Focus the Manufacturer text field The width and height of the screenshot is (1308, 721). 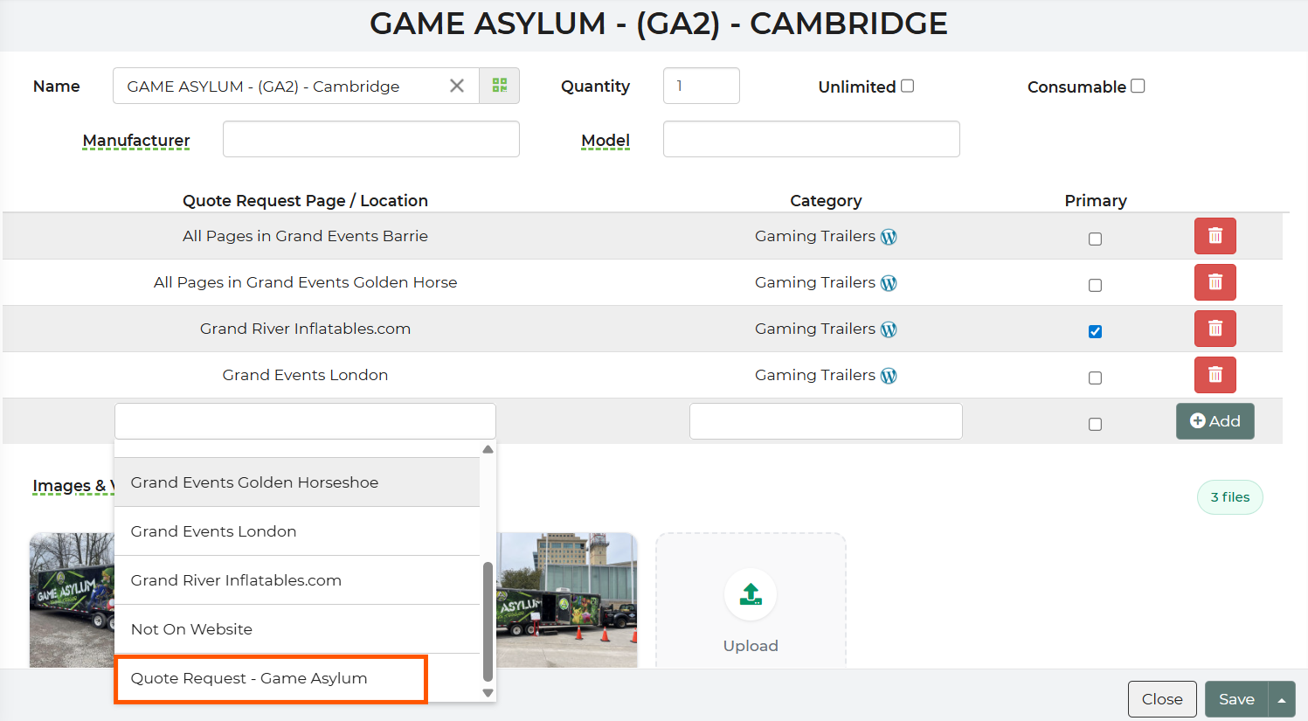pyautogui.click(x=371, y=139)
